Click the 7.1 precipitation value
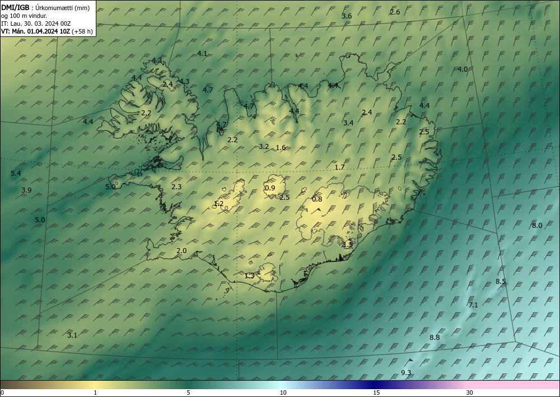 [473, 305]
